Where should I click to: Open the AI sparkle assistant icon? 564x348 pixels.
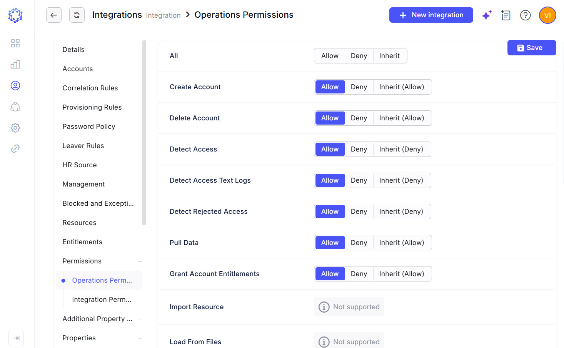[487, 15]
